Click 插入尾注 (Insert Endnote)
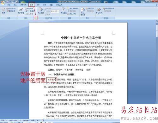The width and height of the screenshot is (158, 123). pyautogui.click(x=29, y=8)
